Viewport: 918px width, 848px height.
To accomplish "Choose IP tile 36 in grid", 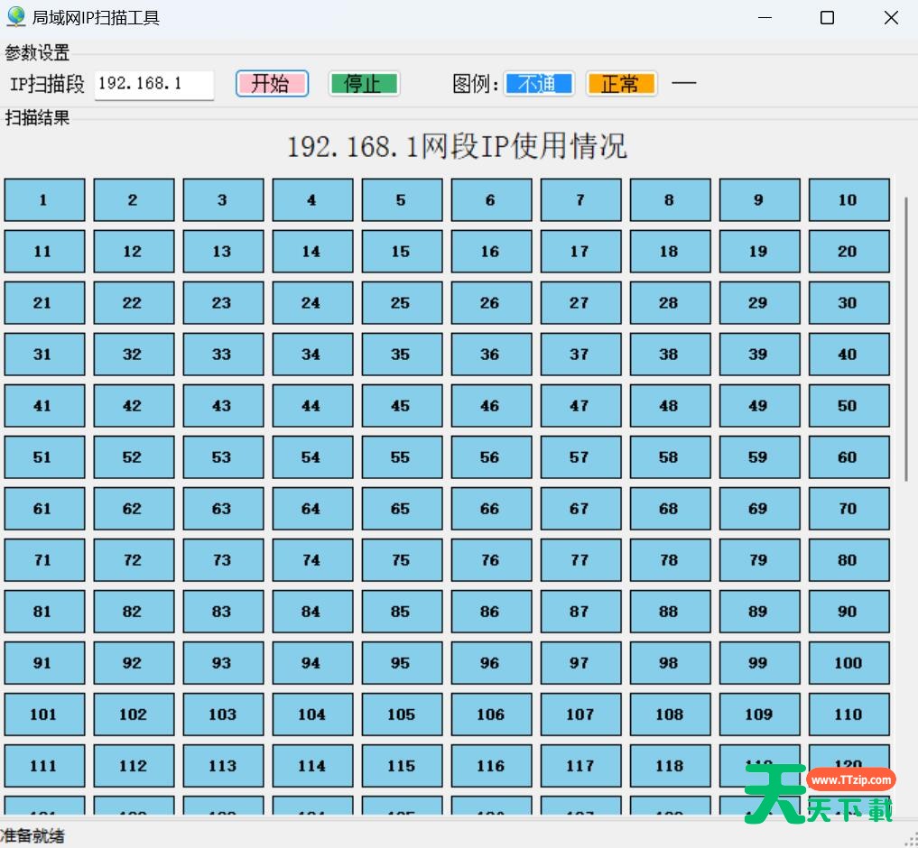I will [491, 355].
